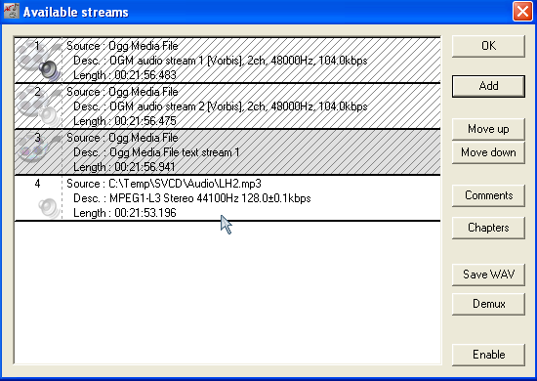The height and width of the screenshot is (381, 537).
Task: Select the Ogg Media File text stream row
Action: pos(227,152)
